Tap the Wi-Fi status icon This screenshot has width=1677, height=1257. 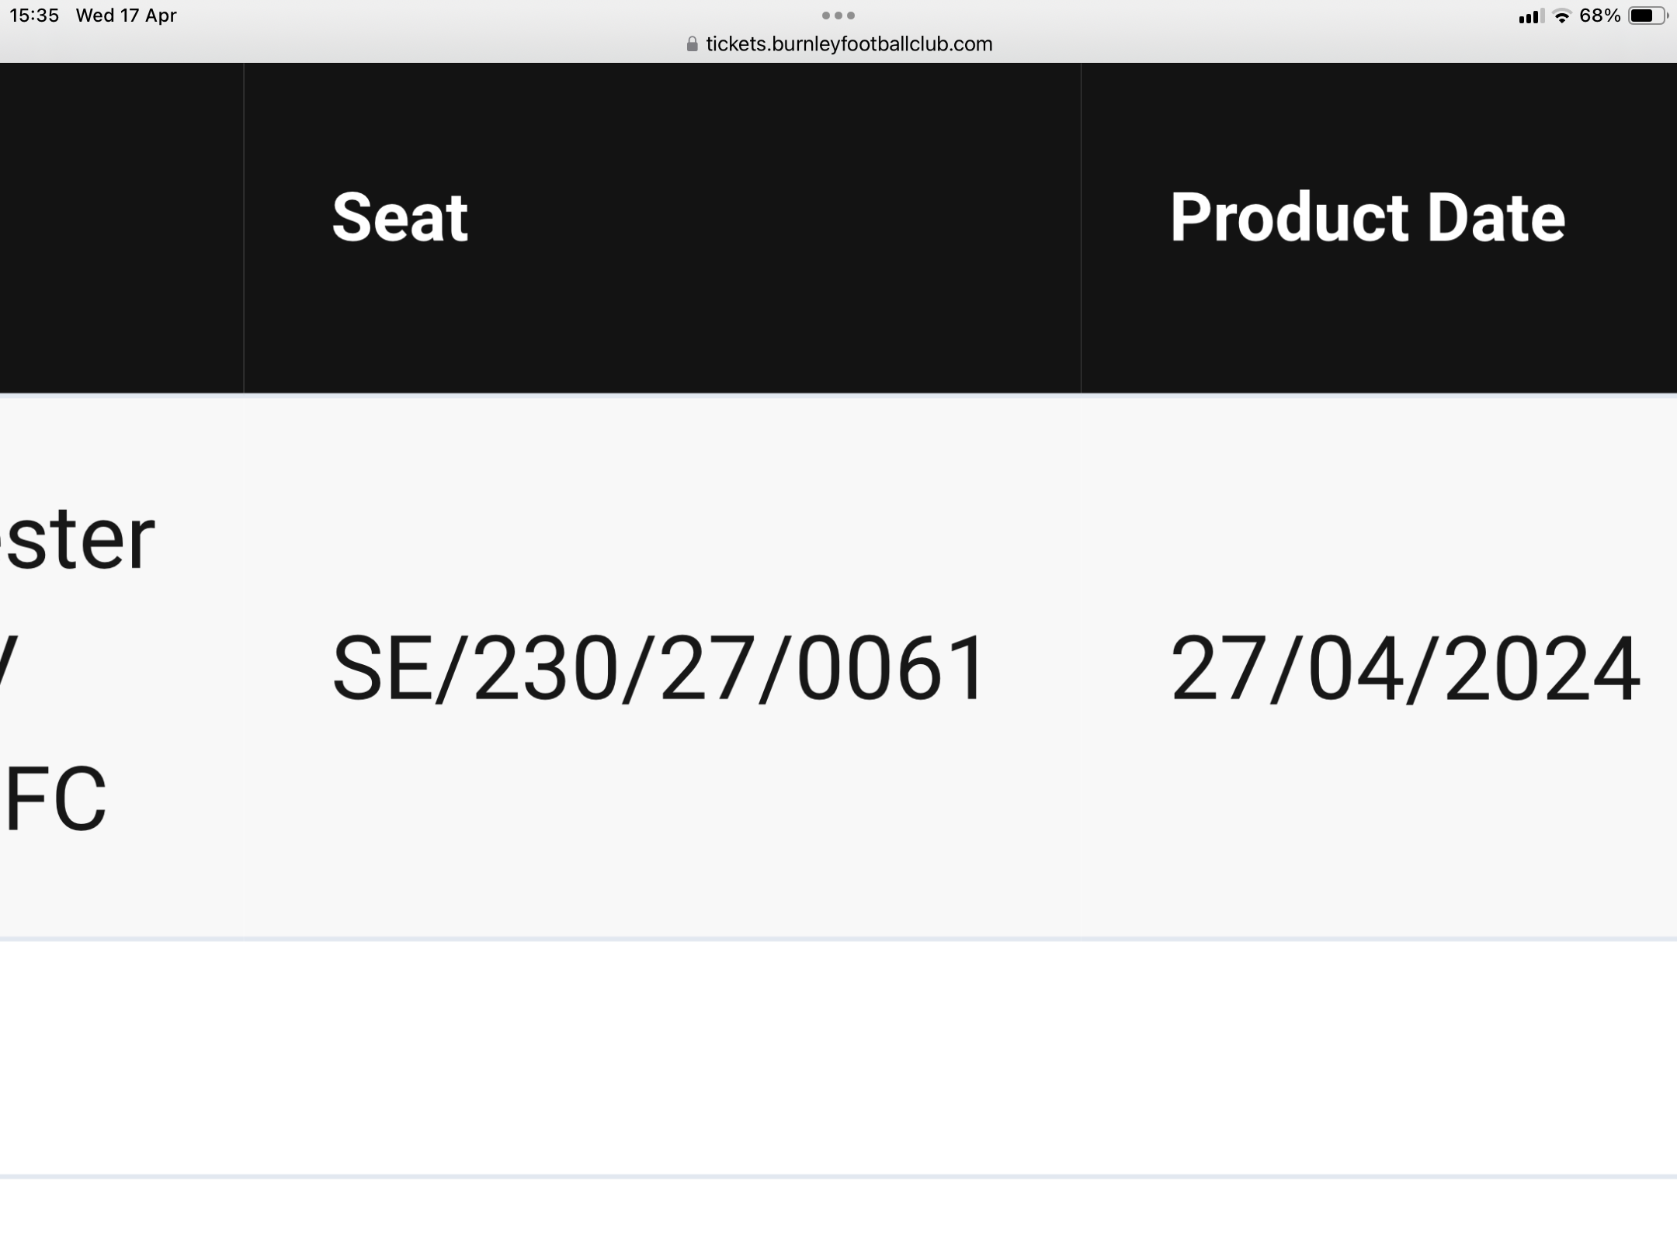point(1562,16)
